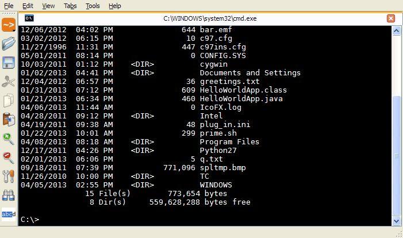Zoom out with red magnifier icon

9,158
